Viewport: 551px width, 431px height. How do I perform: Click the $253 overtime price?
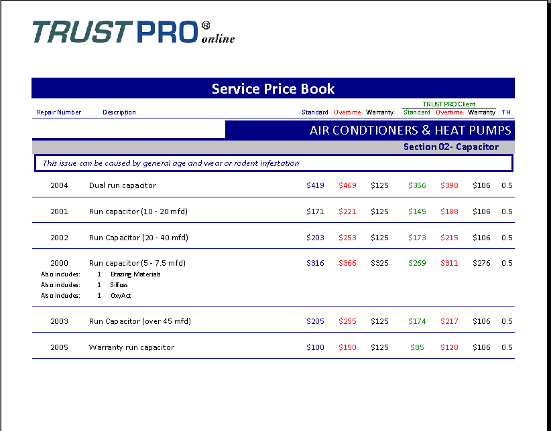click(x=347, y=238)
